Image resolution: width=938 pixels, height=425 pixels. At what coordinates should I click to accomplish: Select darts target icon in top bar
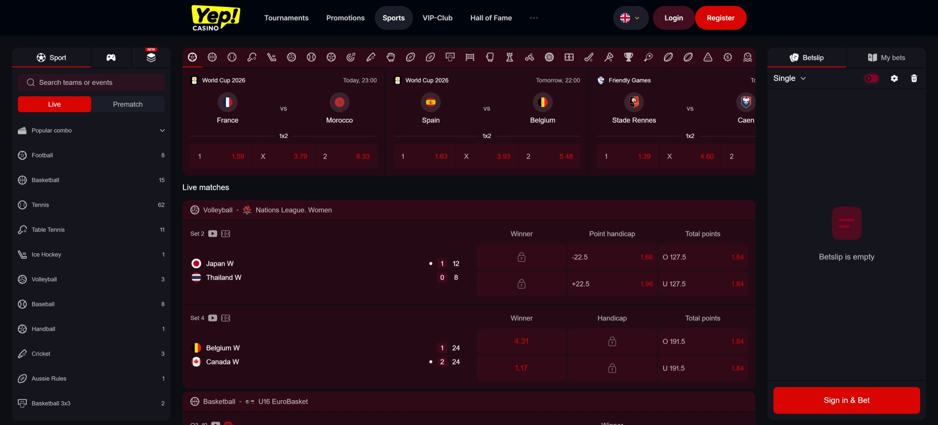tap(351, 57)
